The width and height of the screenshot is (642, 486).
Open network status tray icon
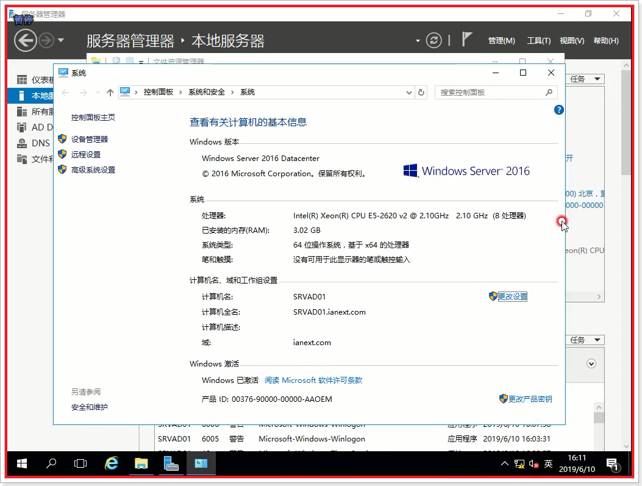(x=519, y=464)
